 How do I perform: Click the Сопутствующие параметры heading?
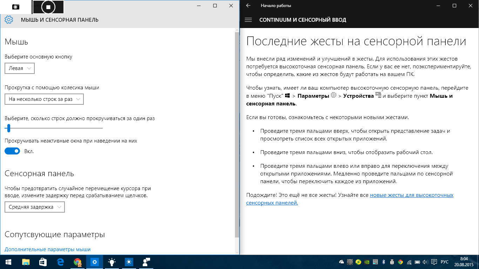tap(55, 234)
